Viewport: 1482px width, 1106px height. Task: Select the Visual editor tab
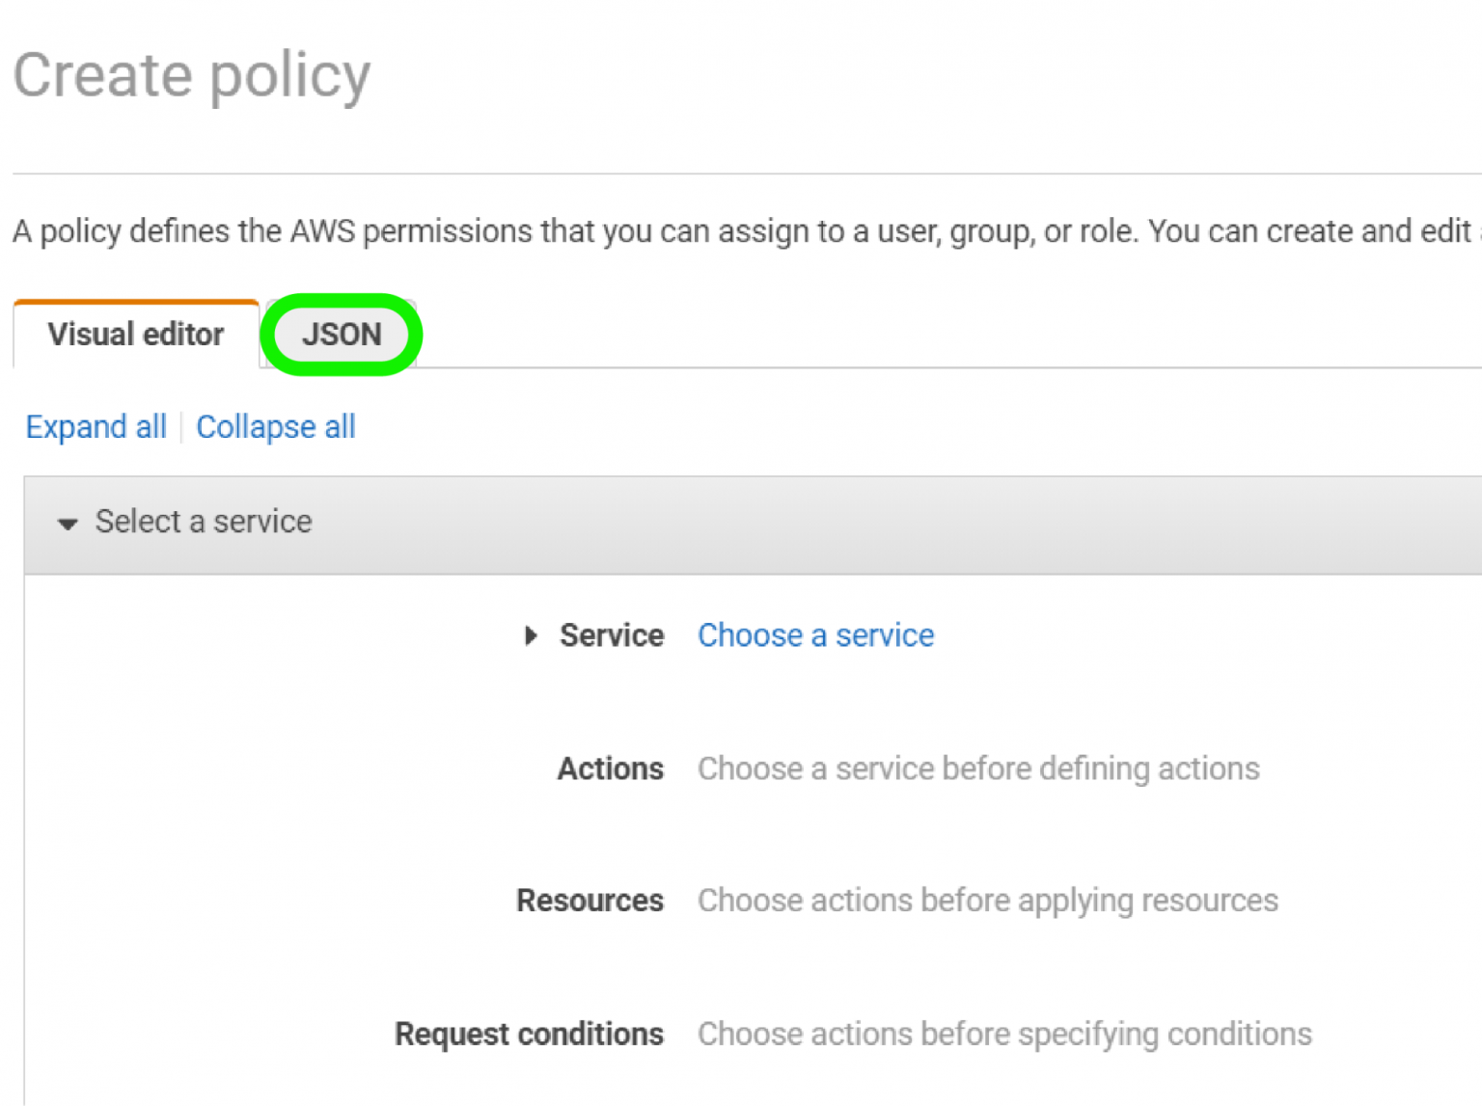[135, 335]
